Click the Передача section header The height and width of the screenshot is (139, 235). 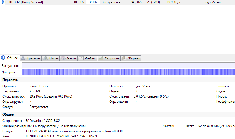[10, 80]
